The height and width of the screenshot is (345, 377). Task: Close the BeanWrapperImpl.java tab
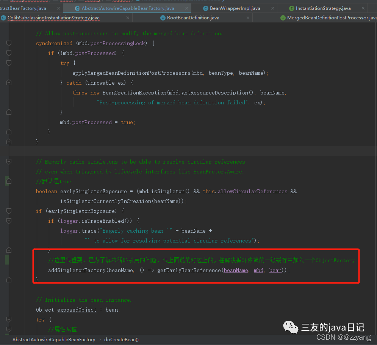(272, 8)
